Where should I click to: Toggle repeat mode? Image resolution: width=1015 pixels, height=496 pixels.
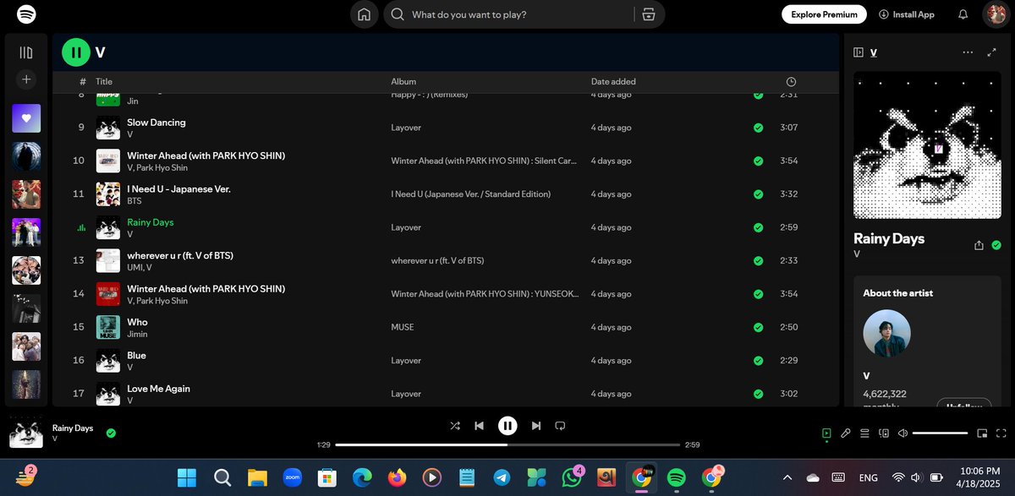pyautogui.click(x=560, y=426)
